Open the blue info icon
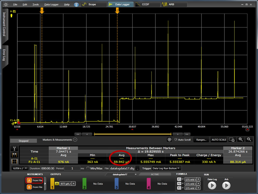 (76, 5)
